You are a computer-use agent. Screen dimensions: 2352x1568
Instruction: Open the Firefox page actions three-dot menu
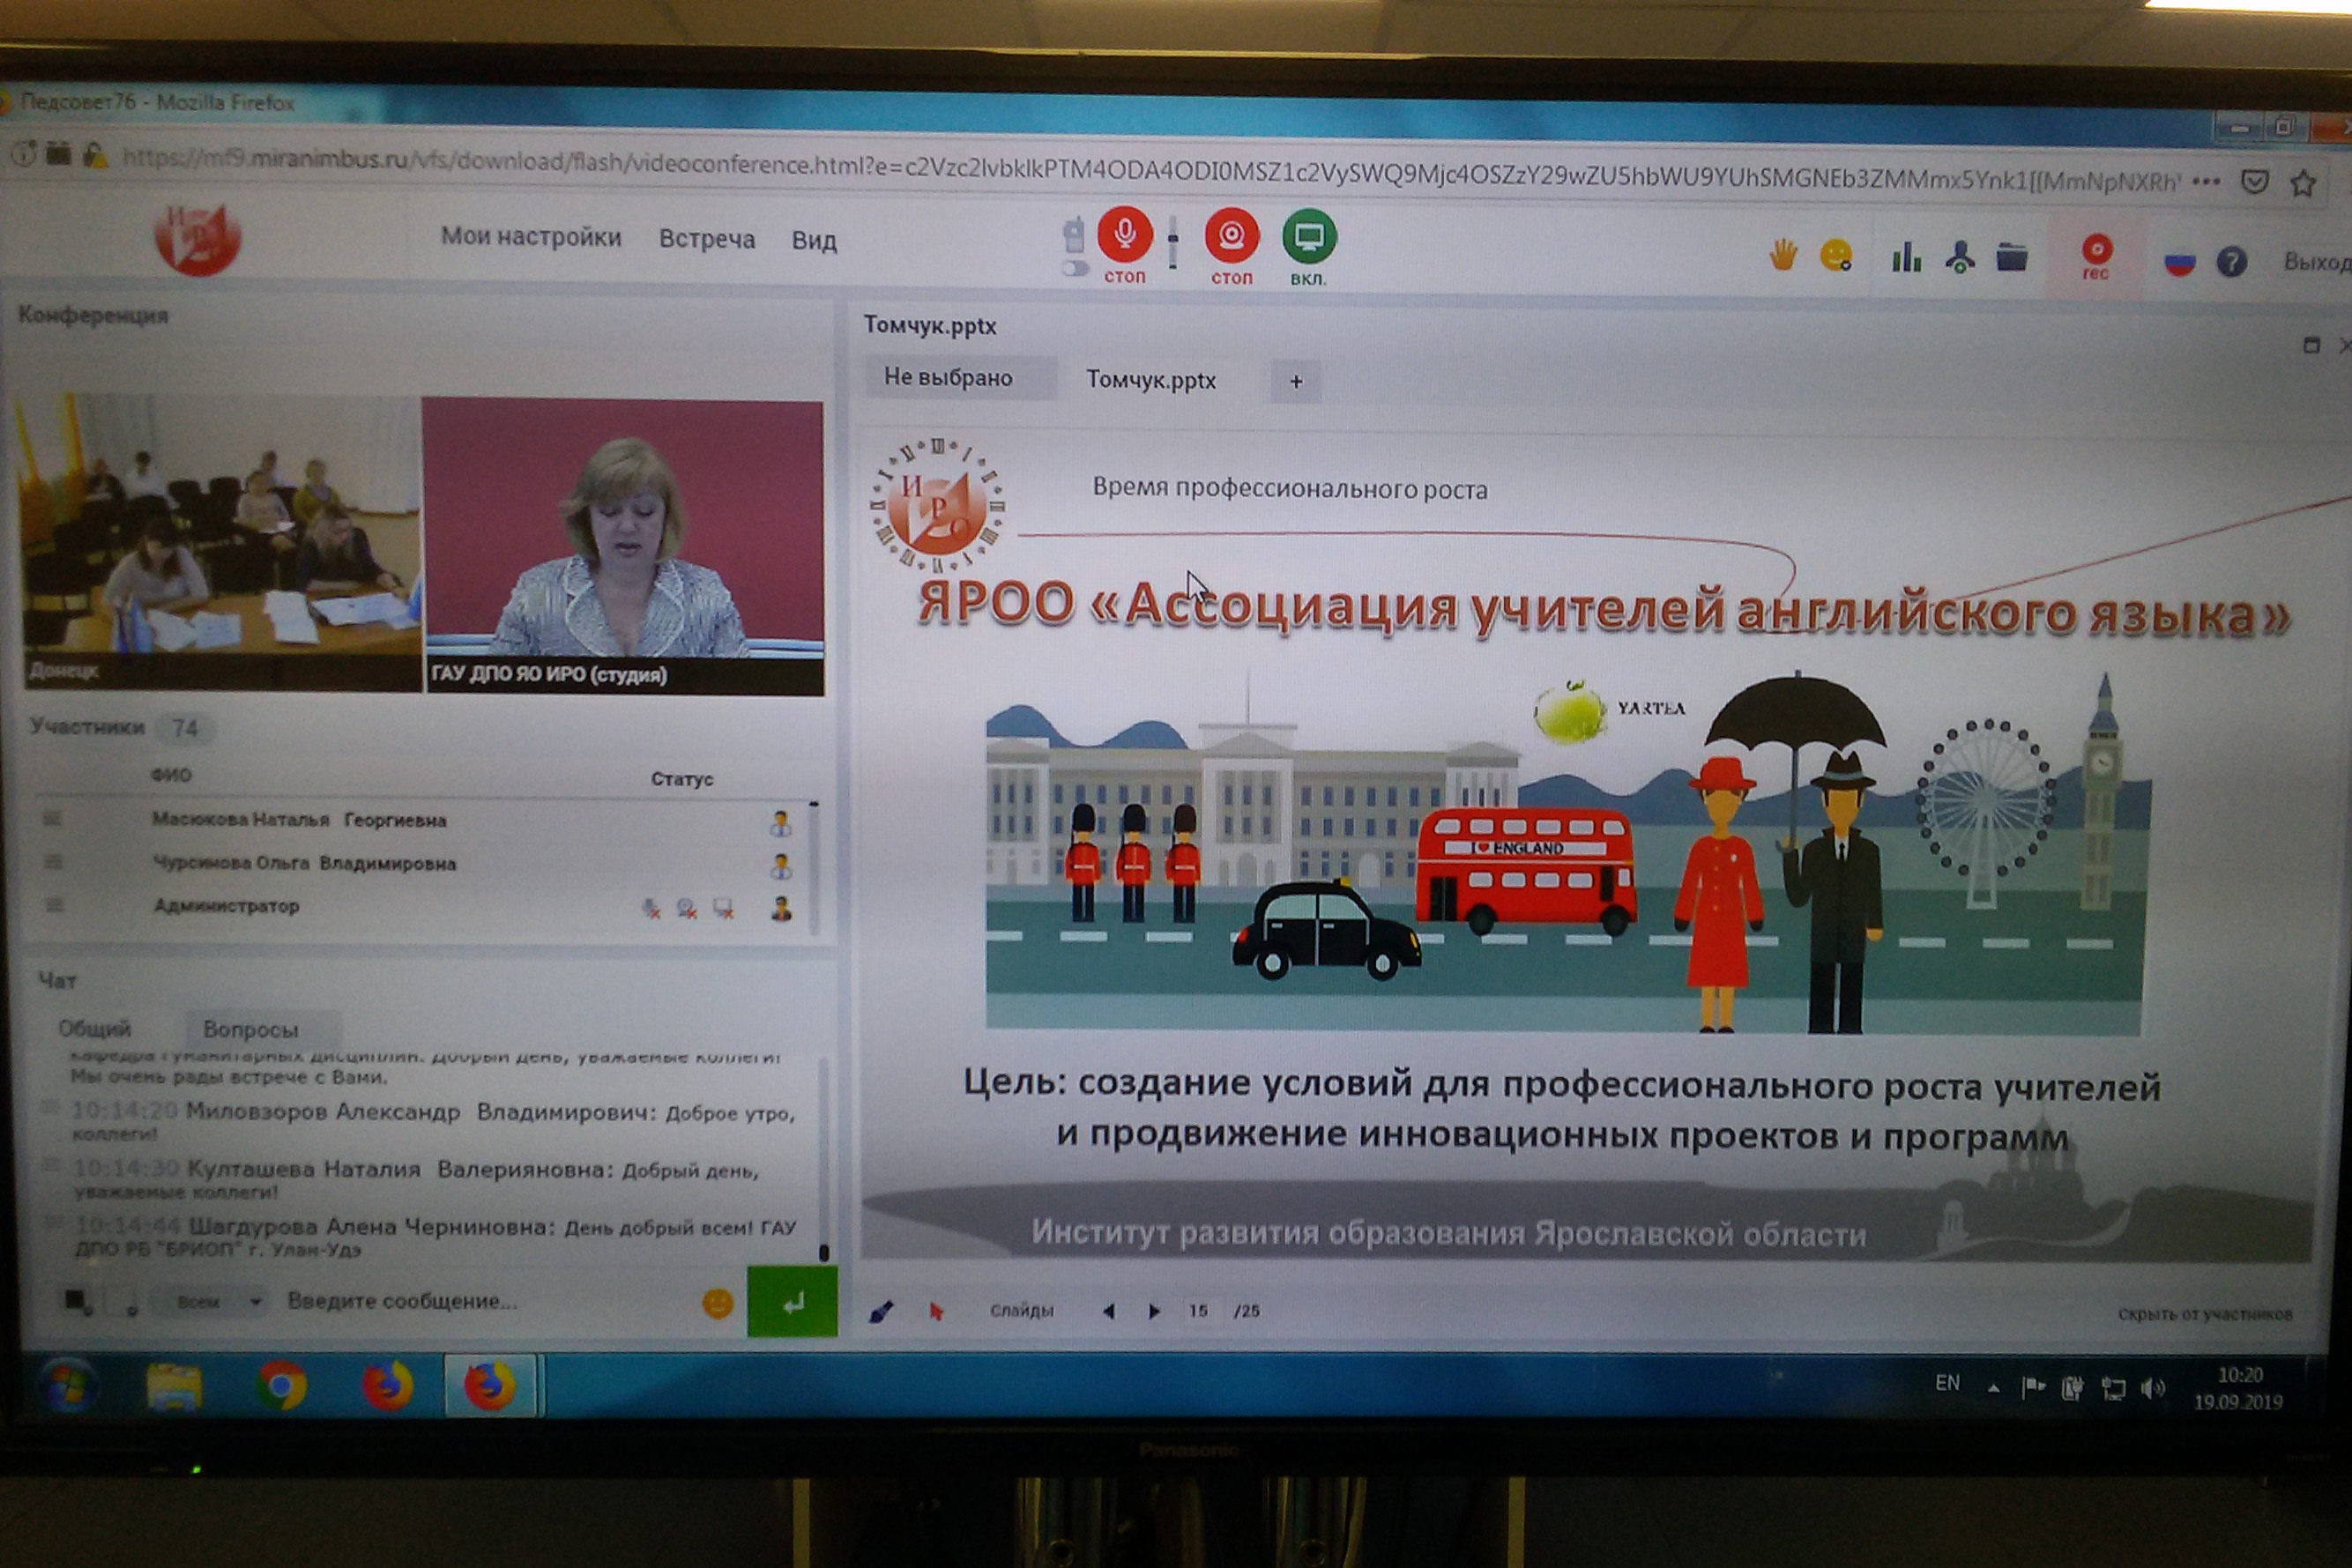tap(2206, 182)
